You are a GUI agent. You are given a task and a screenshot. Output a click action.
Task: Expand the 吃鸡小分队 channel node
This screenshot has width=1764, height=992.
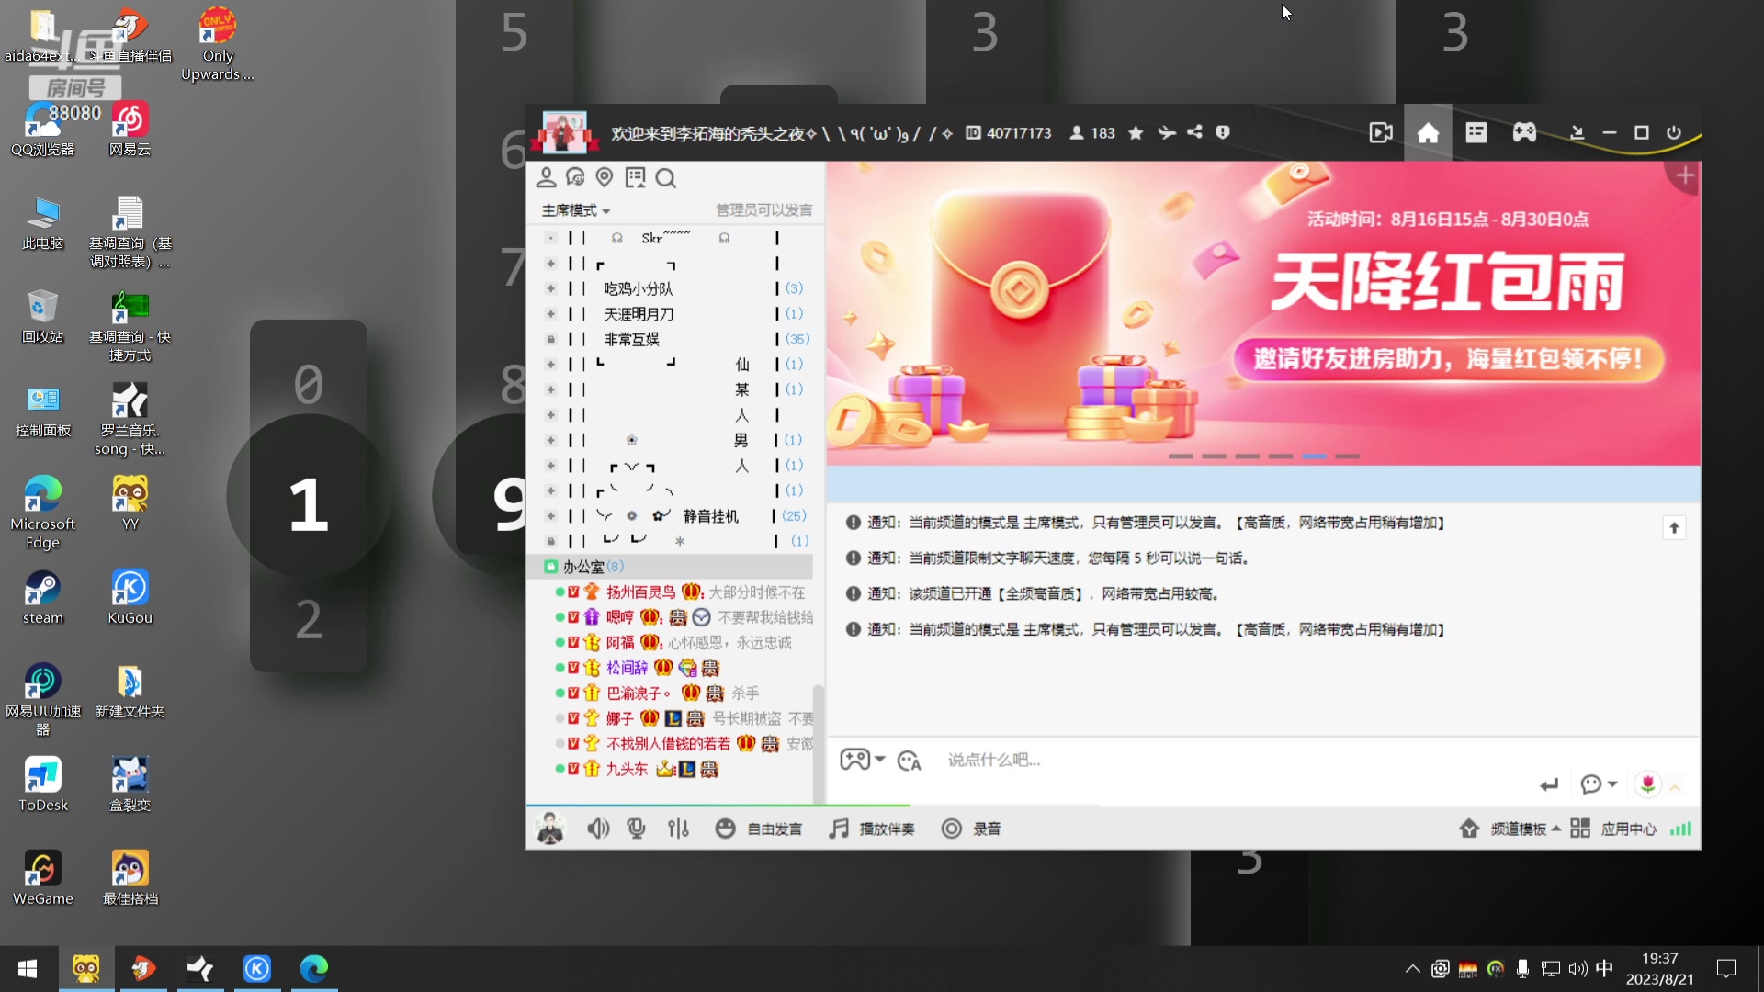[550, 288]
